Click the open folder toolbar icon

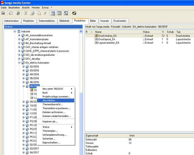pyautogui.click(x=11, y=13)
